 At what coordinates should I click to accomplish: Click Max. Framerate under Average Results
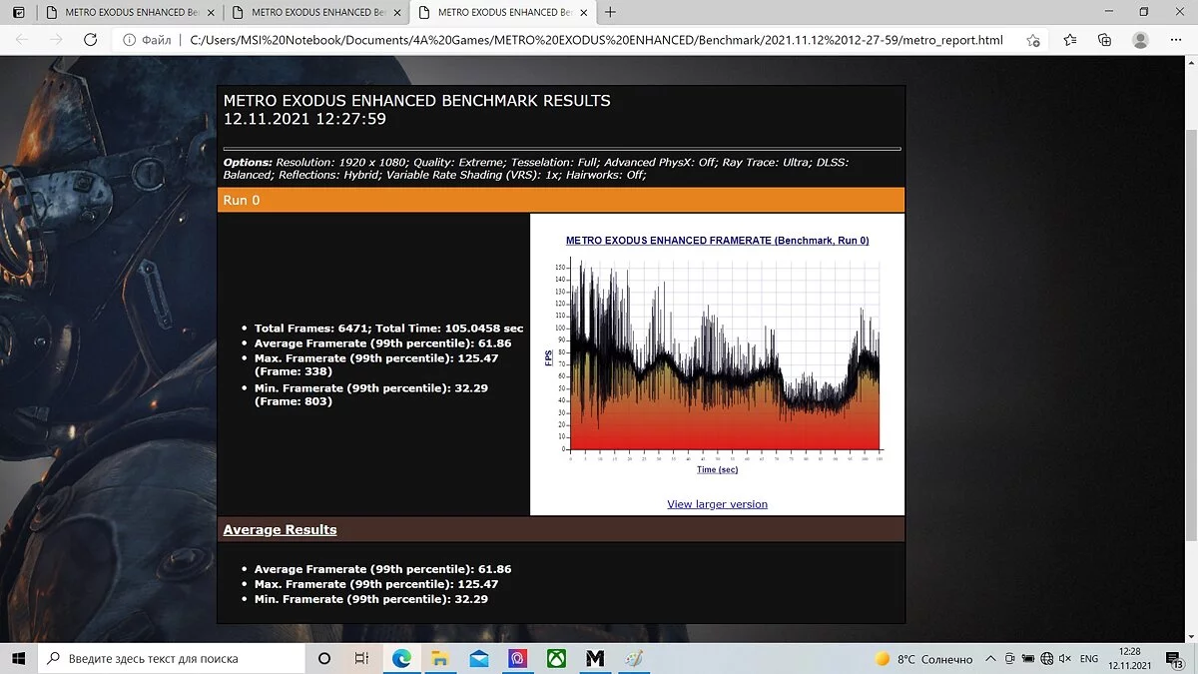coord(376,584)
